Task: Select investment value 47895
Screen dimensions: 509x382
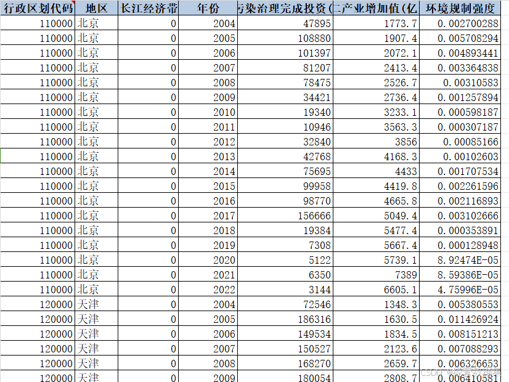Action: tap(285, 23)
